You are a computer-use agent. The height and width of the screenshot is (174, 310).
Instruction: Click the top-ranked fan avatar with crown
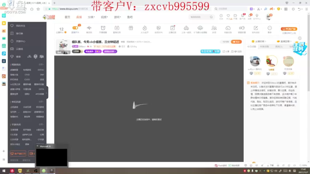tap(272, 61)
